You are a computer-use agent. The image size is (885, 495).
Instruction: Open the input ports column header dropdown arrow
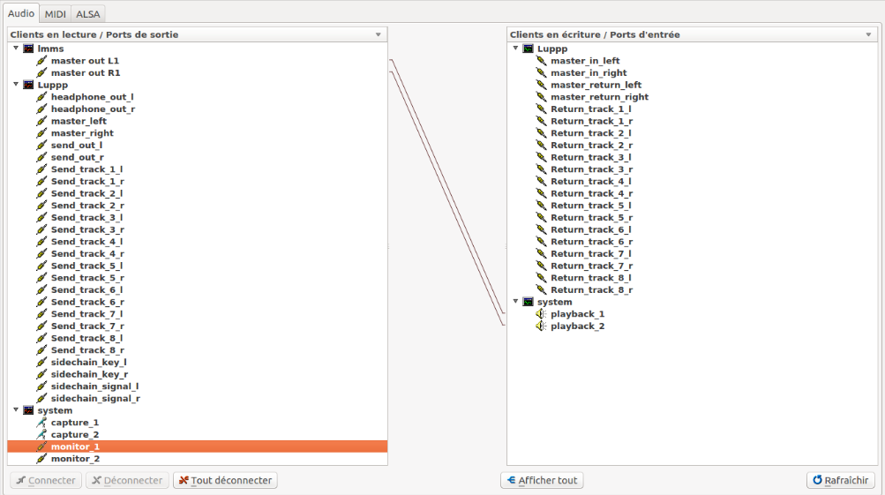868,34
